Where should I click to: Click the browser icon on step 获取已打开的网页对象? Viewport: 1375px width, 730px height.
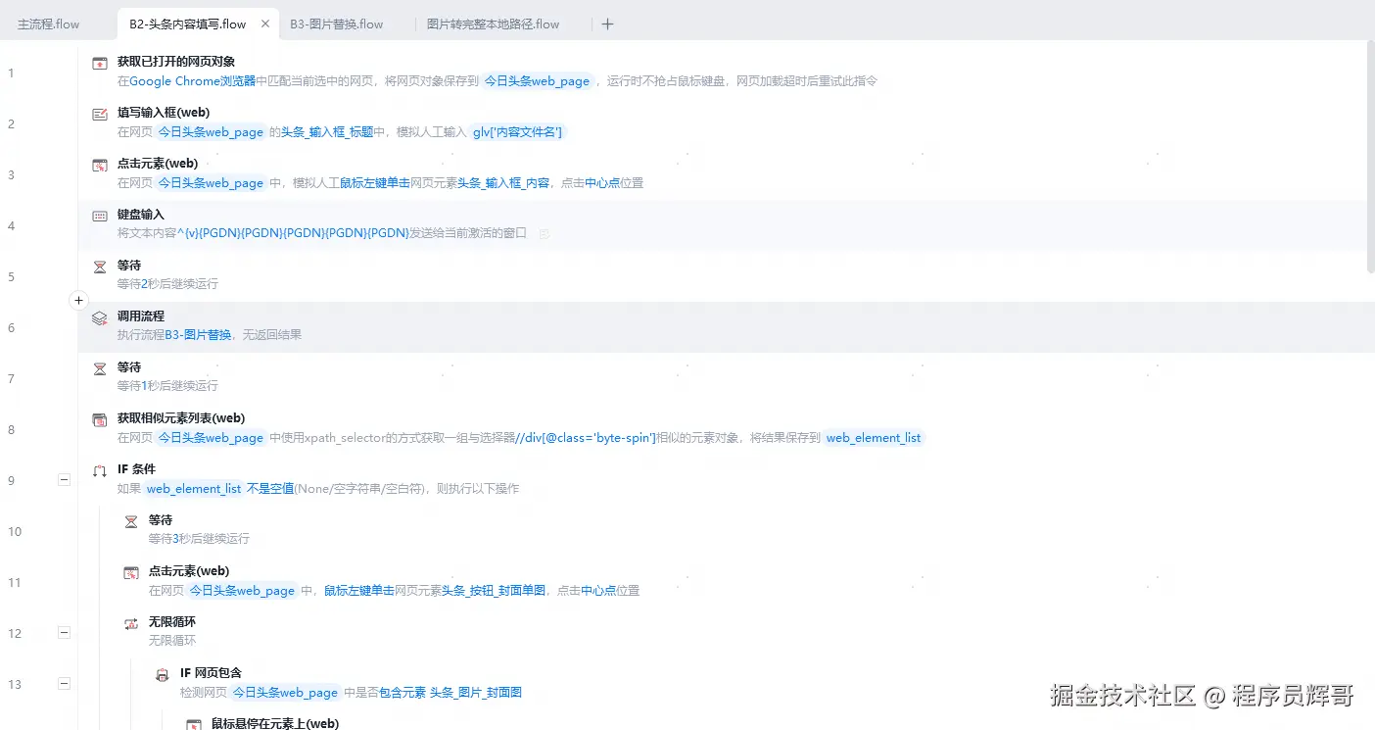(x=99, y=61)
